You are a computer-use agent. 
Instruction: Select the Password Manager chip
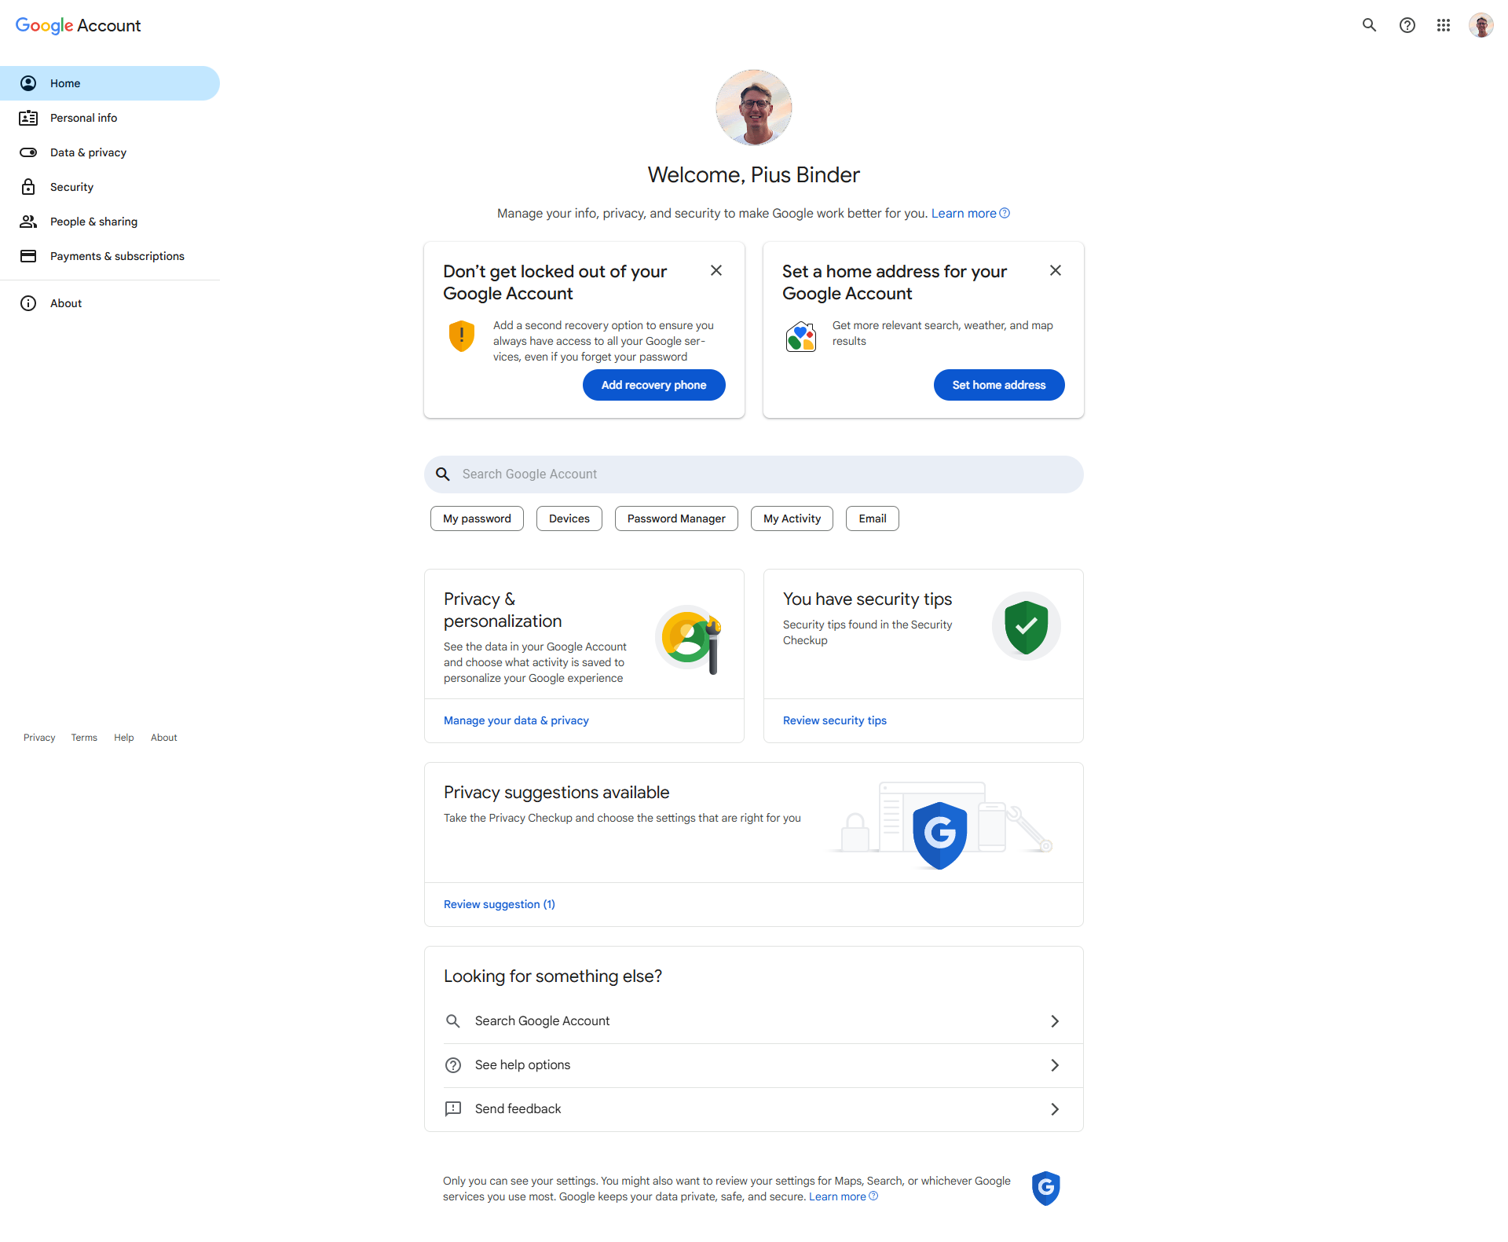[x=676, y=518]
